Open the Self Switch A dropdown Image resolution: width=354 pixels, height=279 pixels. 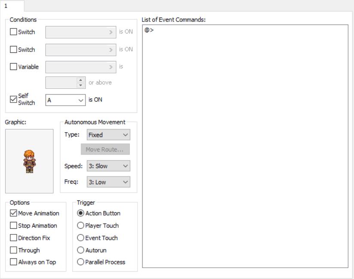click(65, 100)
